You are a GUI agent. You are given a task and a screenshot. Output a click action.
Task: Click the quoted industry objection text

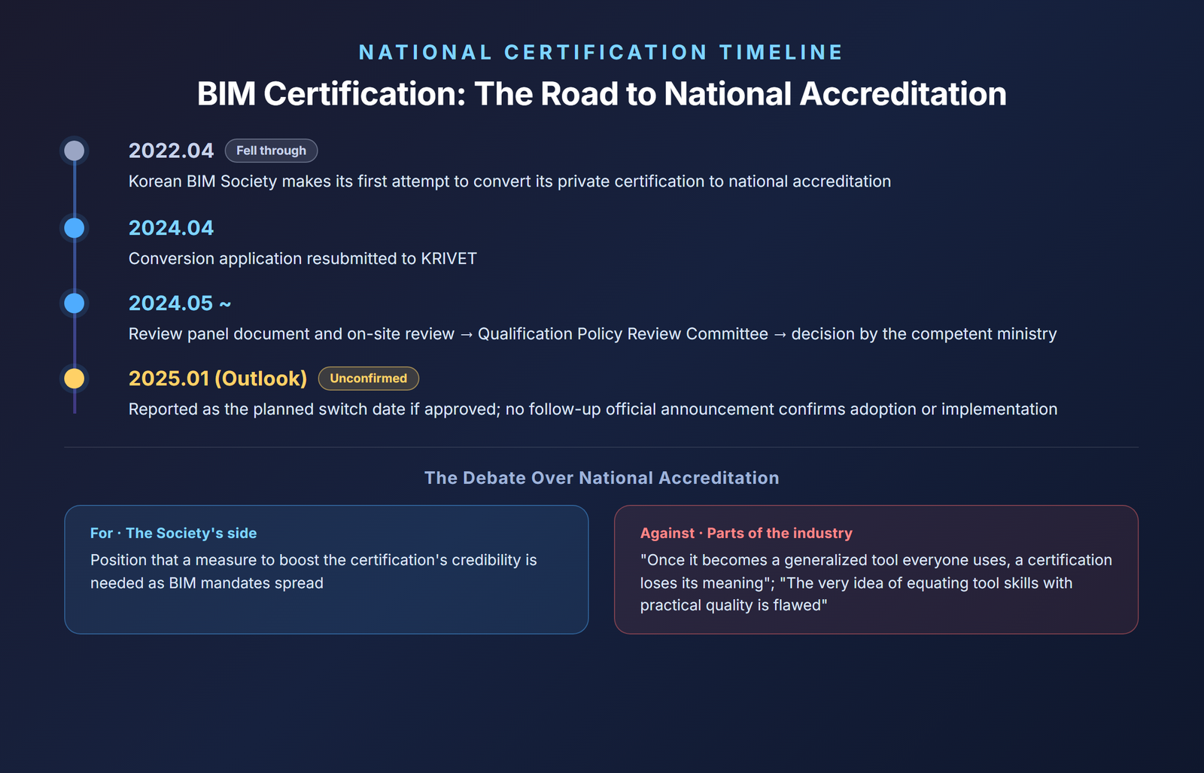click(x=876, y=583)
